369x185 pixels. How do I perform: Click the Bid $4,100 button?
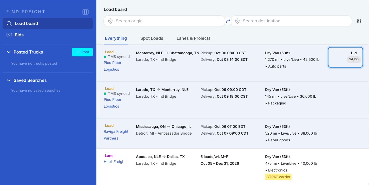[345, 57]
